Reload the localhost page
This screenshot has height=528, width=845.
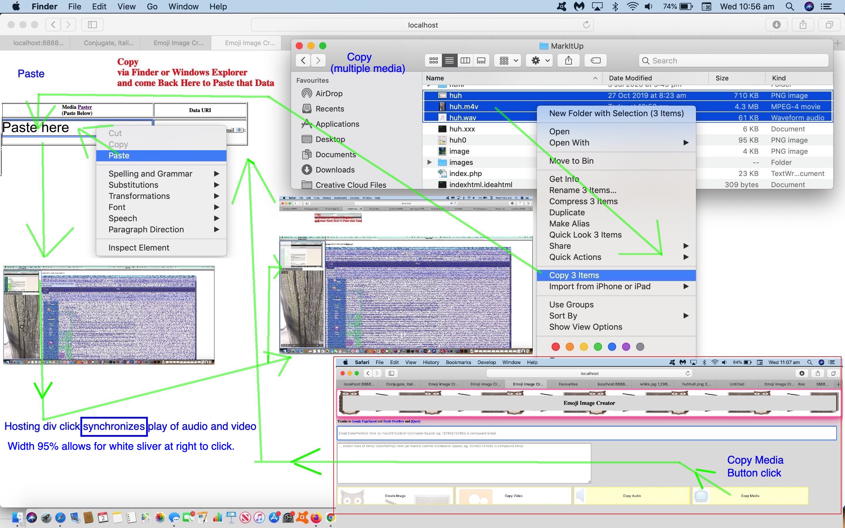tap(586, 25)
